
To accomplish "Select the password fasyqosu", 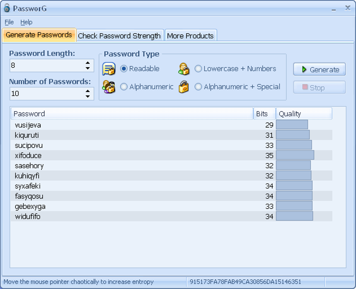I will coord(29,196).
